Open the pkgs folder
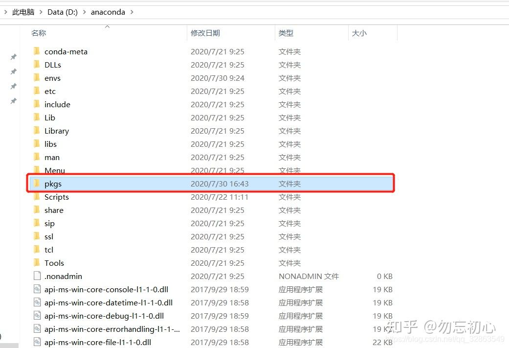 pyautogui.click(x=53, y=184)
